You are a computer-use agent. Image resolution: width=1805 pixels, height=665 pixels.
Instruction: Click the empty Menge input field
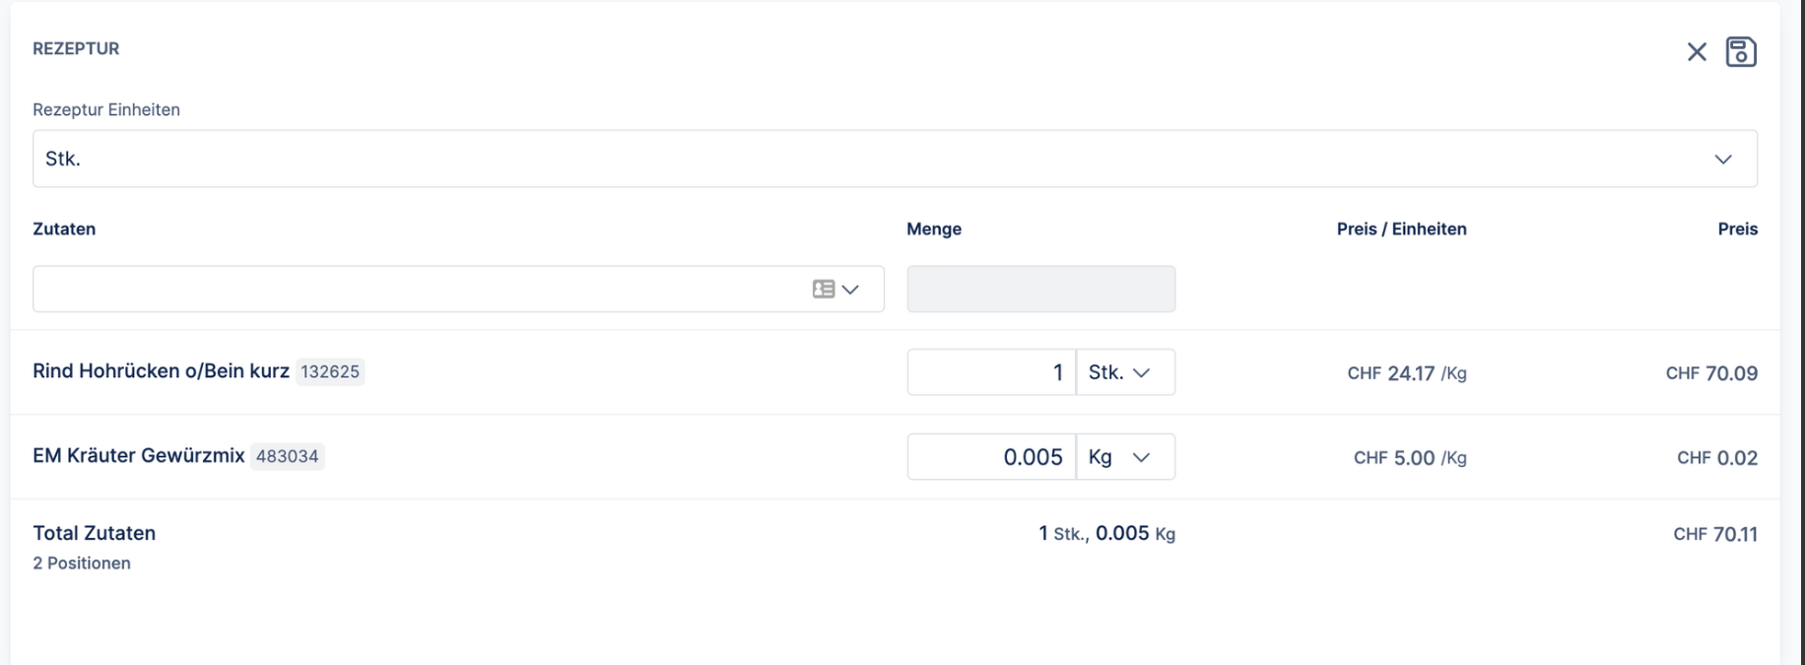pyautogui.click(x=1040, y=289)
